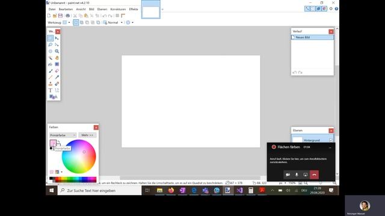Click the red swatch in palette strip
Image resolution: width=385 pixels, height=216 pixels.
(x=57, y=179)
